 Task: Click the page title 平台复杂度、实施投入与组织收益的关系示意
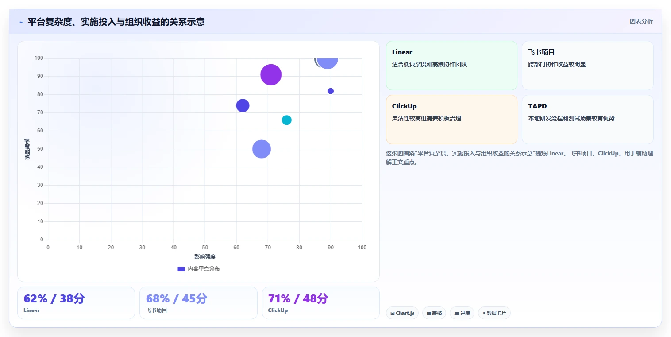click(116, 22)
